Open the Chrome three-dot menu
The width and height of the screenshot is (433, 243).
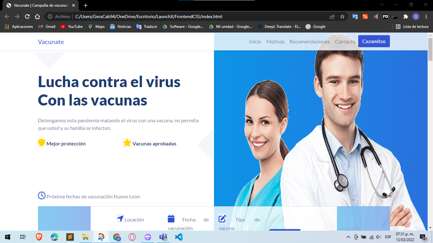coord(426,16)
